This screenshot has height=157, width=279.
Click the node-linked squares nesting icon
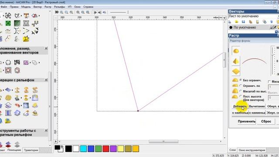coord(35,23)
